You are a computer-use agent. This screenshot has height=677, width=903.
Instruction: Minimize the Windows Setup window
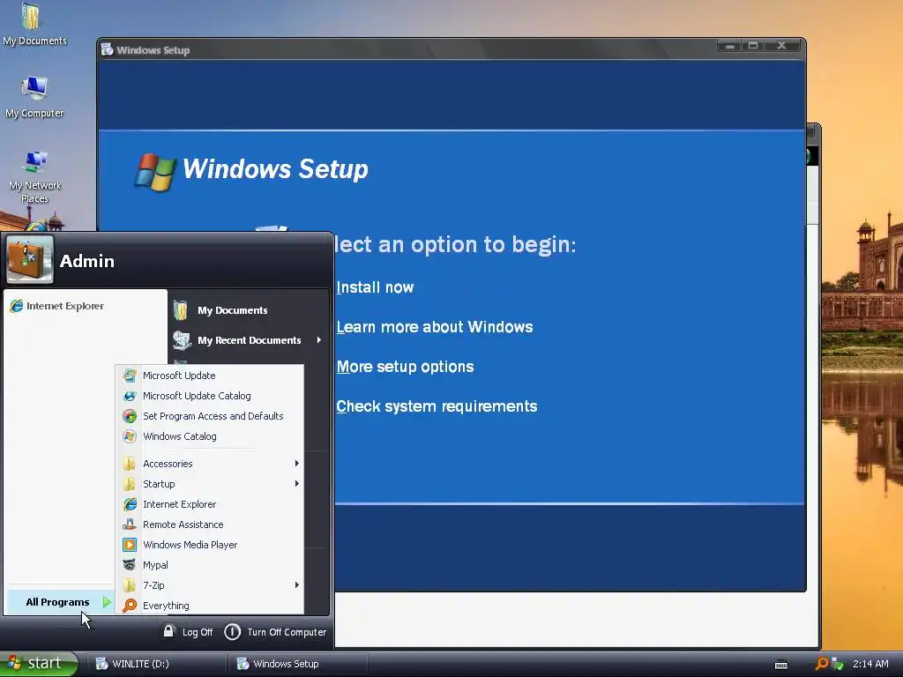click(x=729, y=46)
